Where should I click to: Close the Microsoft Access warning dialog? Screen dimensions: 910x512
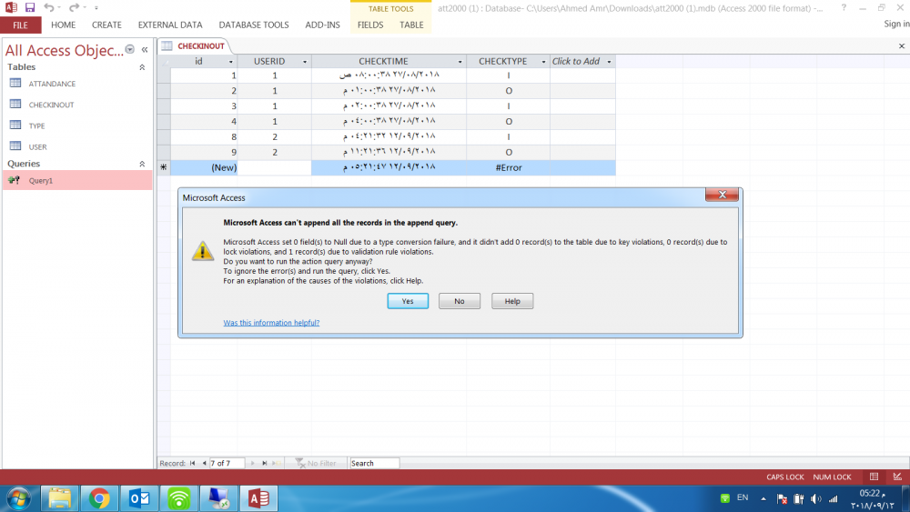coord(722,195)
